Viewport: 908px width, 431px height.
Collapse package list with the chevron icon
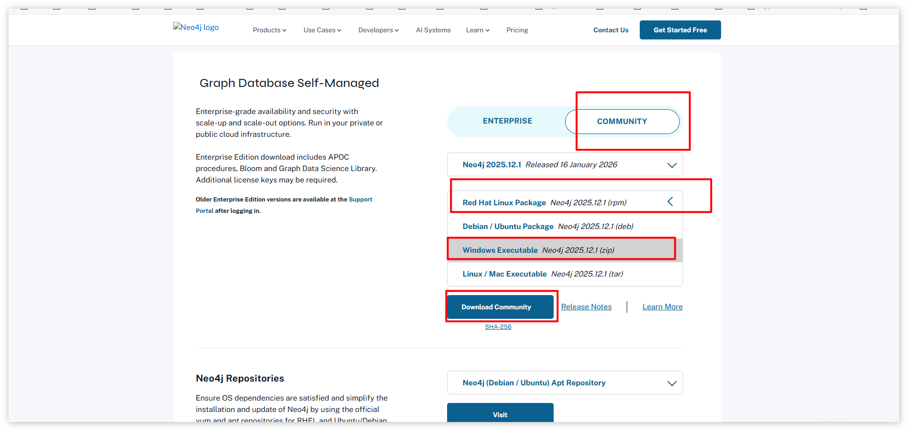670,201
